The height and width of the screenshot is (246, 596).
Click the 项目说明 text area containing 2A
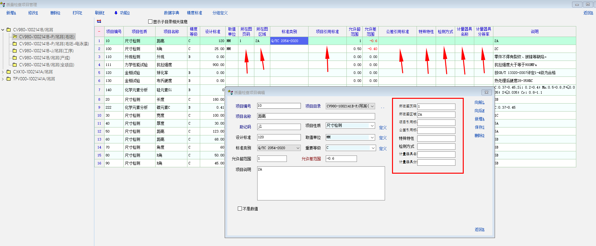(321, 183)
